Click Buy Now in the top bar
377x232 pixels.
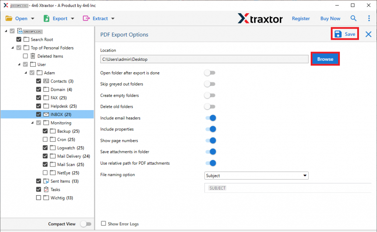pos(330,18)
